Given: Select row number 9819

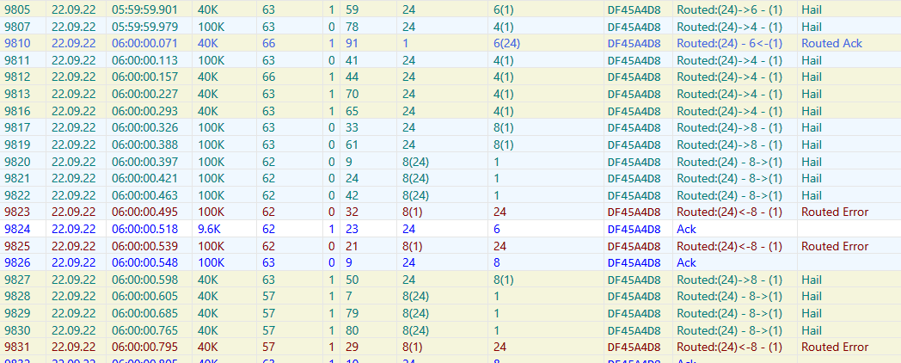Looking at the screenshot, I should (x=15, y=145).
